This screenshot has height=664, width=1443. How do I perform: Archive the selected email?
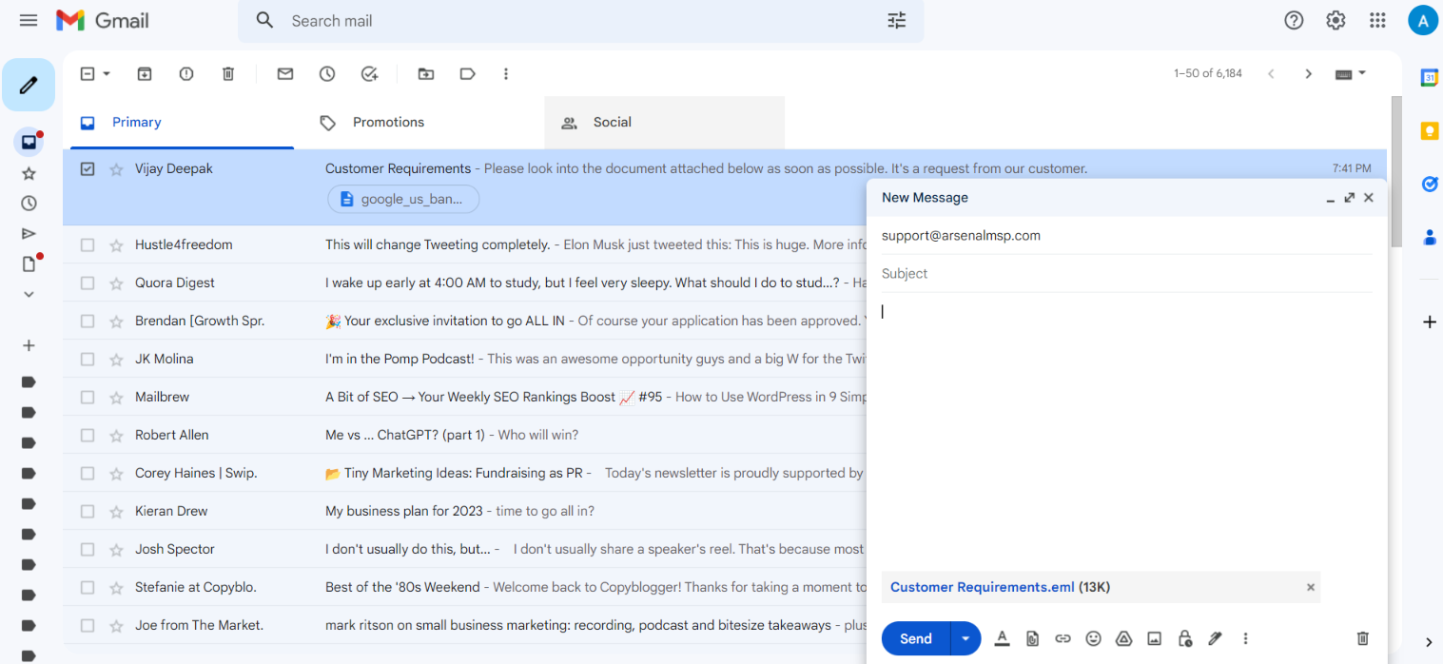click(144, 73)
